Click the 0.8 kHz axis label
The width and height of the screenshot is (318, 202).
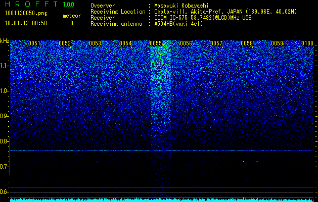click(5, 141)
